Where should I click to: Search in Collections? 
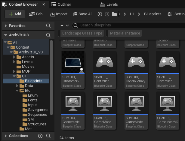[48, 136]
